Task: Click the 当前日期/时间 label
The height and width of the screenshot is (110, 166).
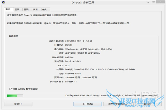Action: click(x=56, y=41)
